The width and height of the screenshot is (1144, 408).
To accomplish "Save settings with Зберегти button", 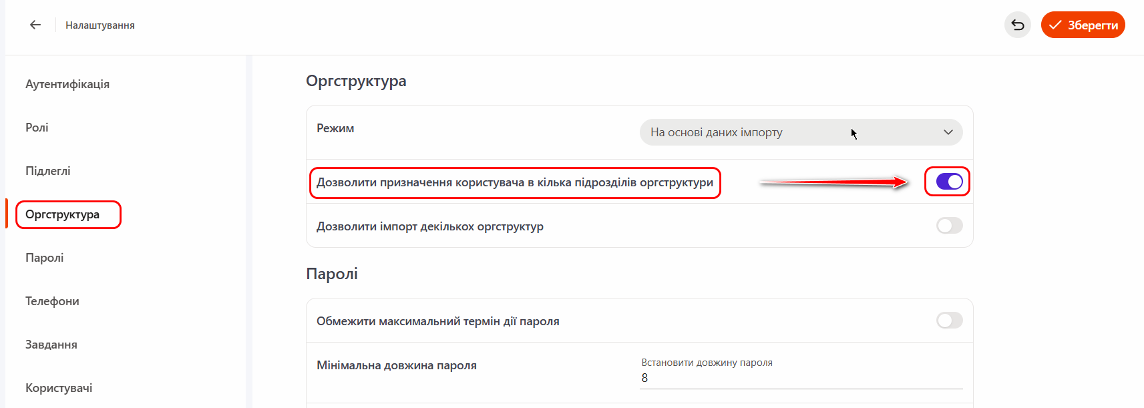I will coord(1083,25).
